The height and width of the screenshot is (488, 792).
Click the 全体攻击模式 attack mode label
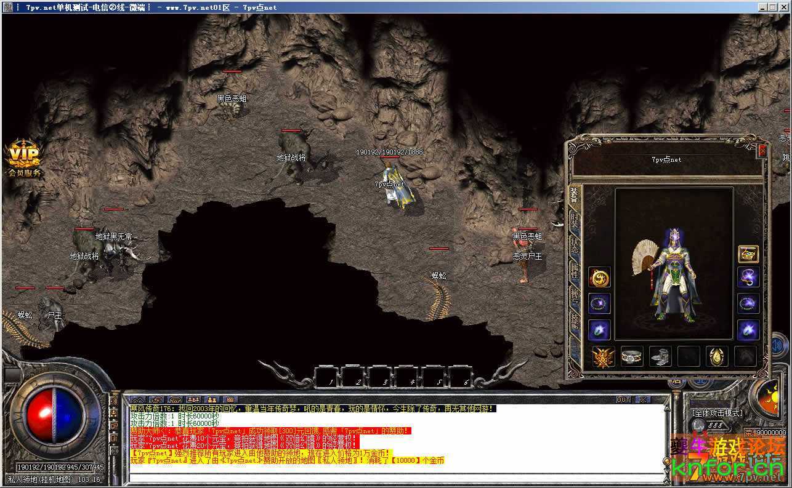click(x=717, y=413)
